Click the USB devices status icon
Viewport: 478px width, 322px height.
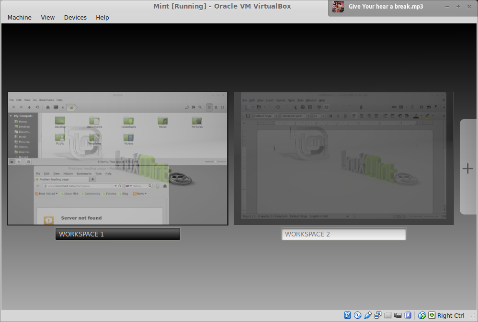[x=368, y=315]
